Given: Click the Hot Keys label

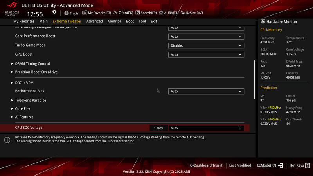Looking at the screenshot, I should click(297, 165).
